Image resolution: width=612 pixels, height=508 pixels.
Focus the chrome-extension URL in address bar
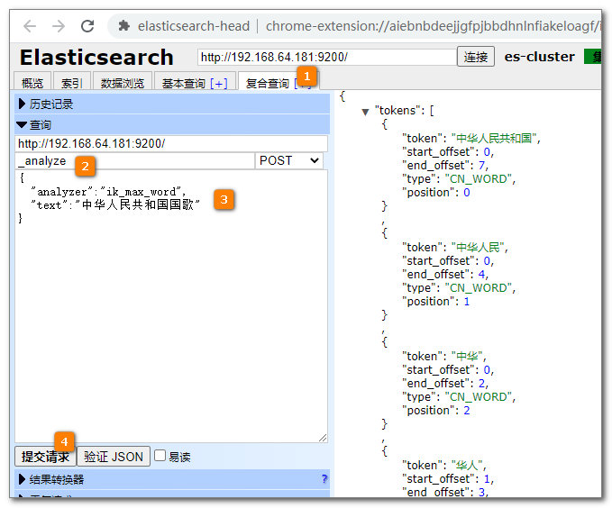[x=434, y=26]
